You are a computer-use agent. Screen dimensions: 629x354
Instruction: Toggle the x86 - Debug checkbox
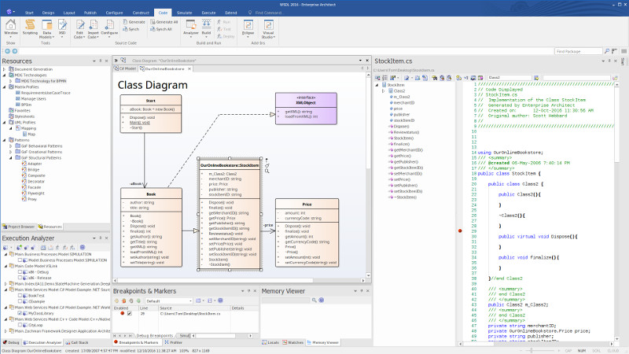coord(20,272)
